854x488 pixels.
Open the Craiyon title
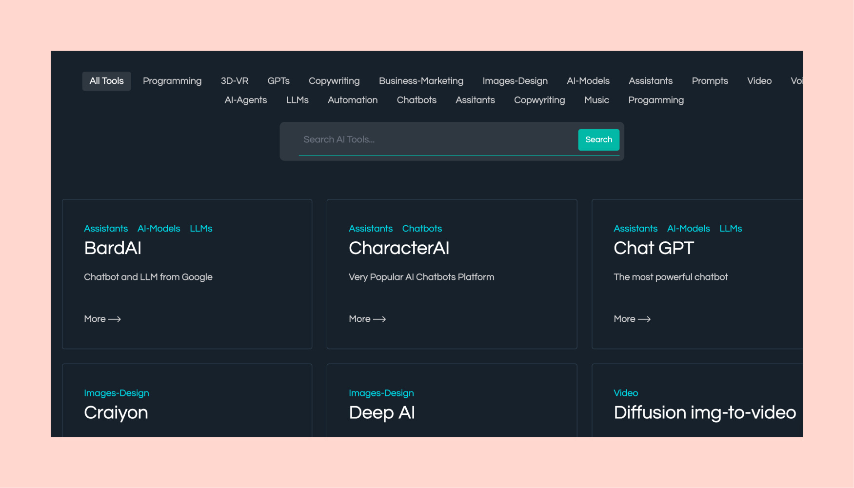[x=116, y=413]
